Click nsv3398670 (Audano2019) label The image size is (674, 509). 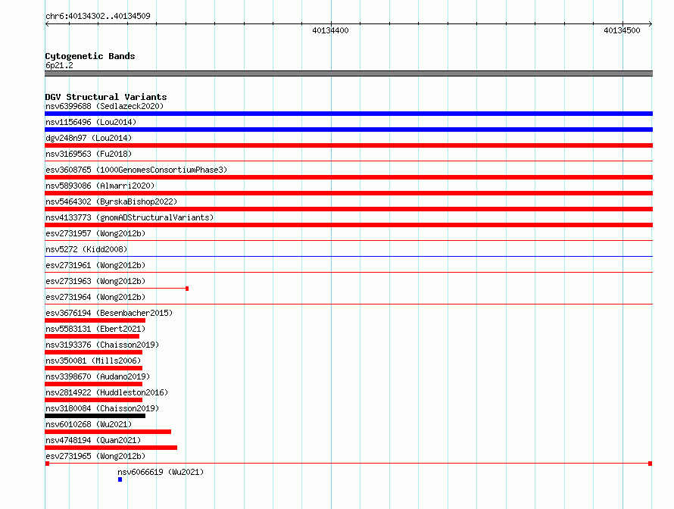click(x=98, y=376)
